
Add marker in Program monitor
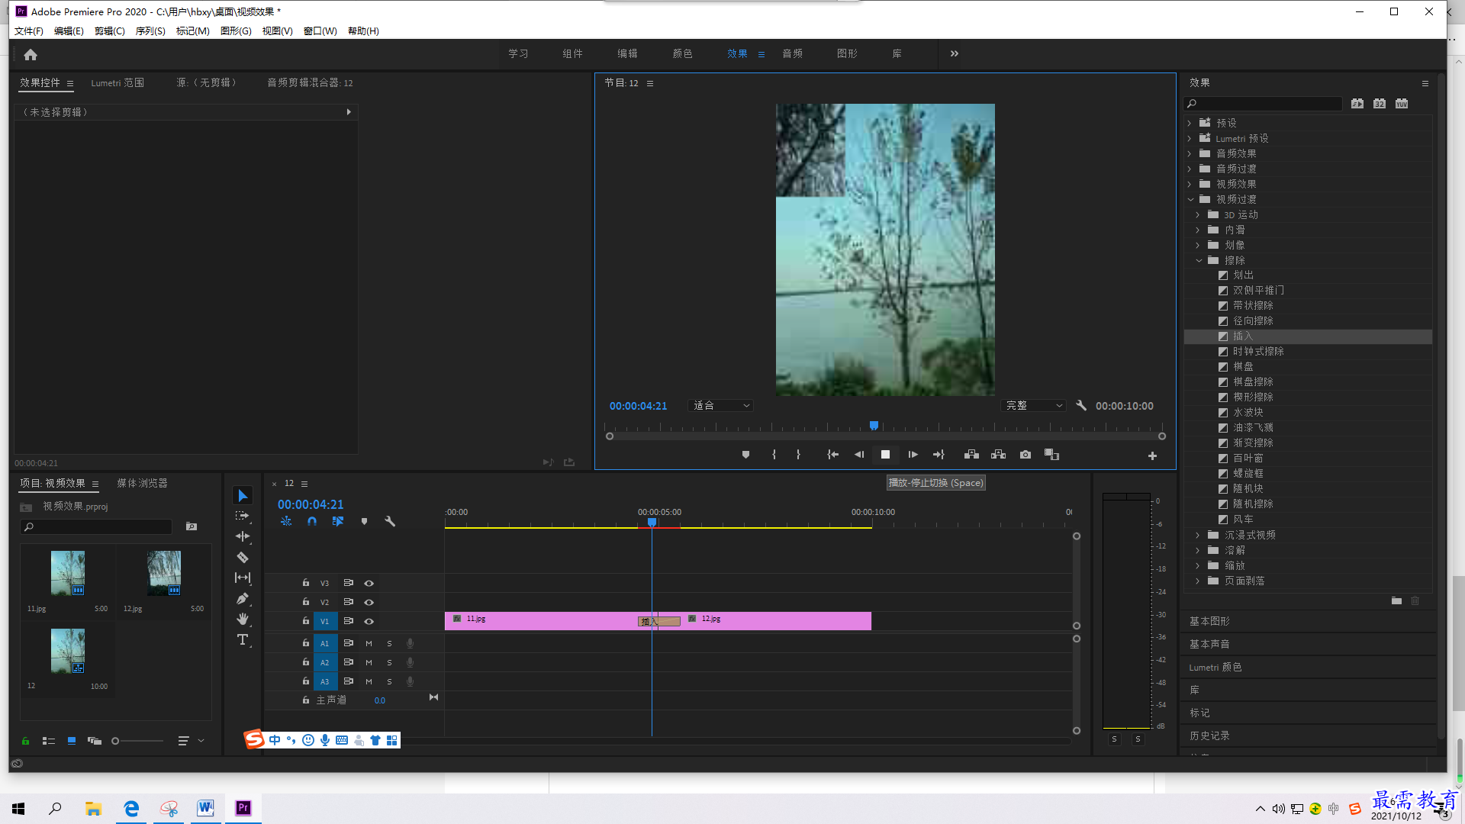[x=745, y=455]
